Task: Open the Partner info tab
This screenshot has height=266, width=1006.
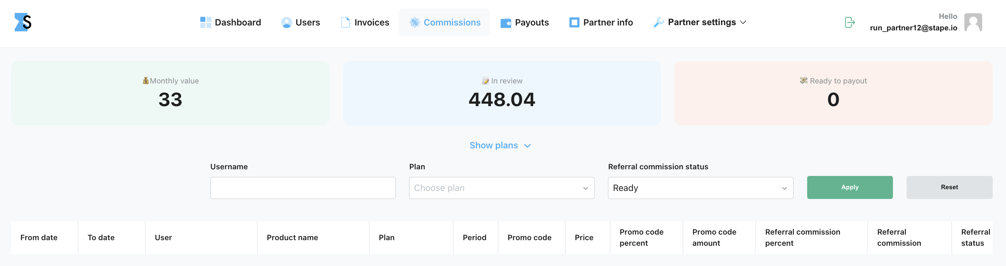Action: 601,23
